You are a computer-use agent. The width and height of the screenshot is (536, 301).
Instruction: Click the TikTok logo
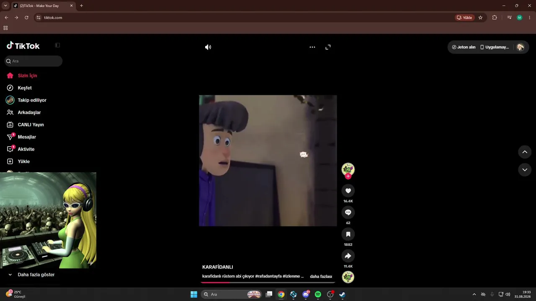[x=23, y=46]
